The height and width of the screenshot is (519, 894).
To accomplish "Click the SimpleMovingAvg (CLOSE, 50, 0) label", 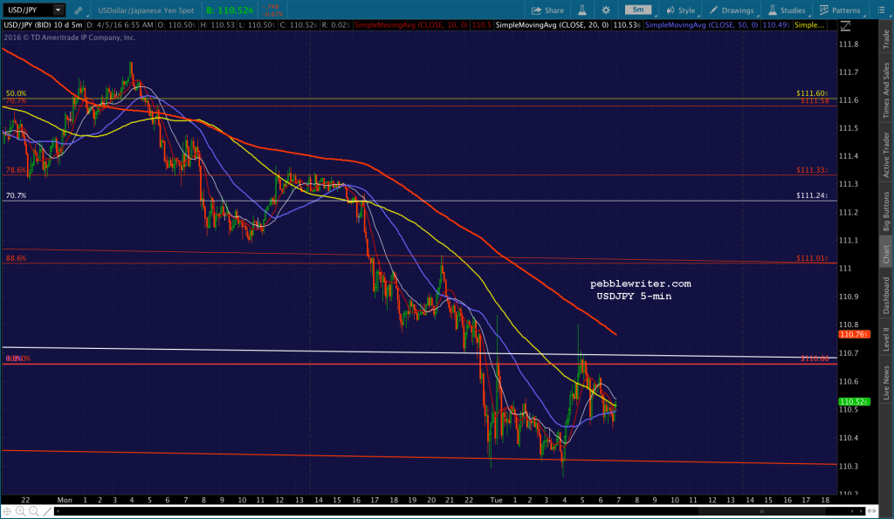I will click(x=701, y=25).
